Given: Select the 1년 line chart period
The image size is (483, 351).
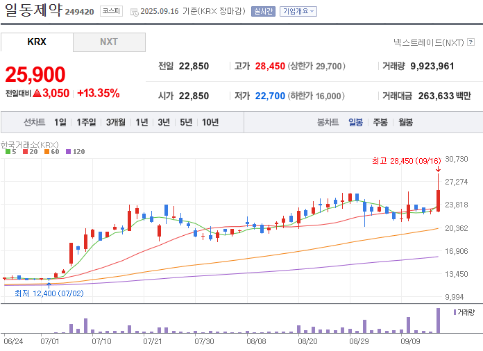Looking at the screenshot, I should (x=142, y=122).
